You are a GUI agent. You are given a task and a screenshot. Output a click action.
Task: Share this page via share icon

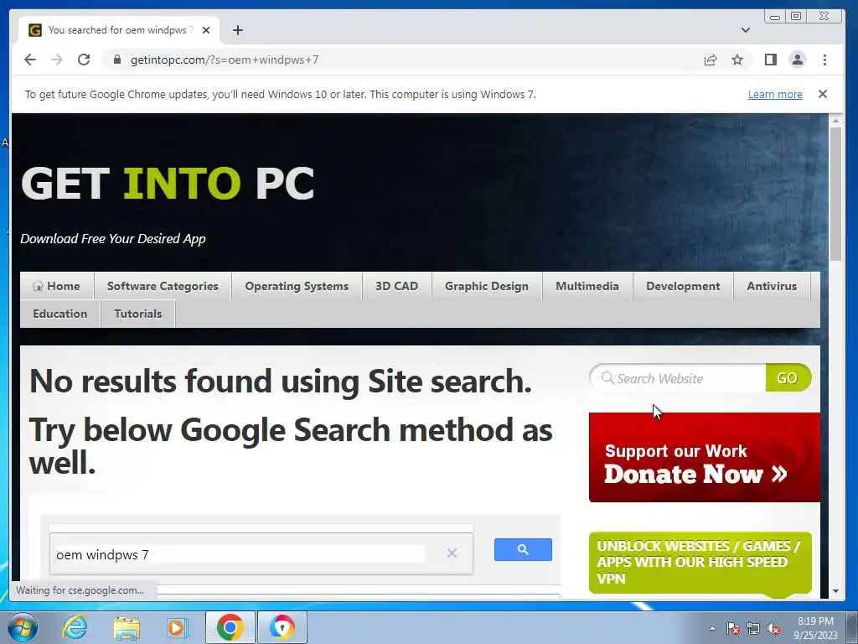(x=711, y=60)
